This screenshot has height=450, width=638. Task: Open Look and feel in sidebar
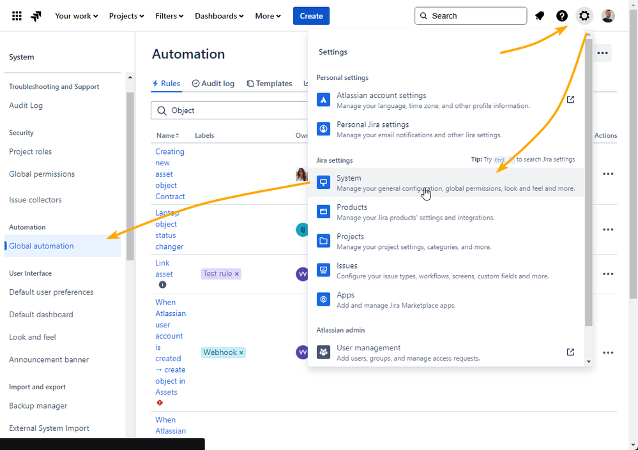coord(33,337)
